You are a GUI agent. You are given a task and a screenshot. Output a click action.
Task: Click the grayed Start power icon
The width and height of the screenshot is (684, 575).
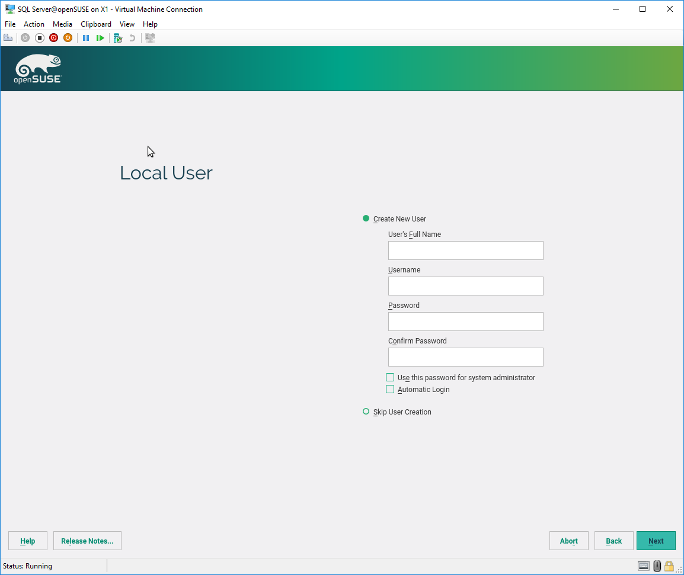point(25,38)
